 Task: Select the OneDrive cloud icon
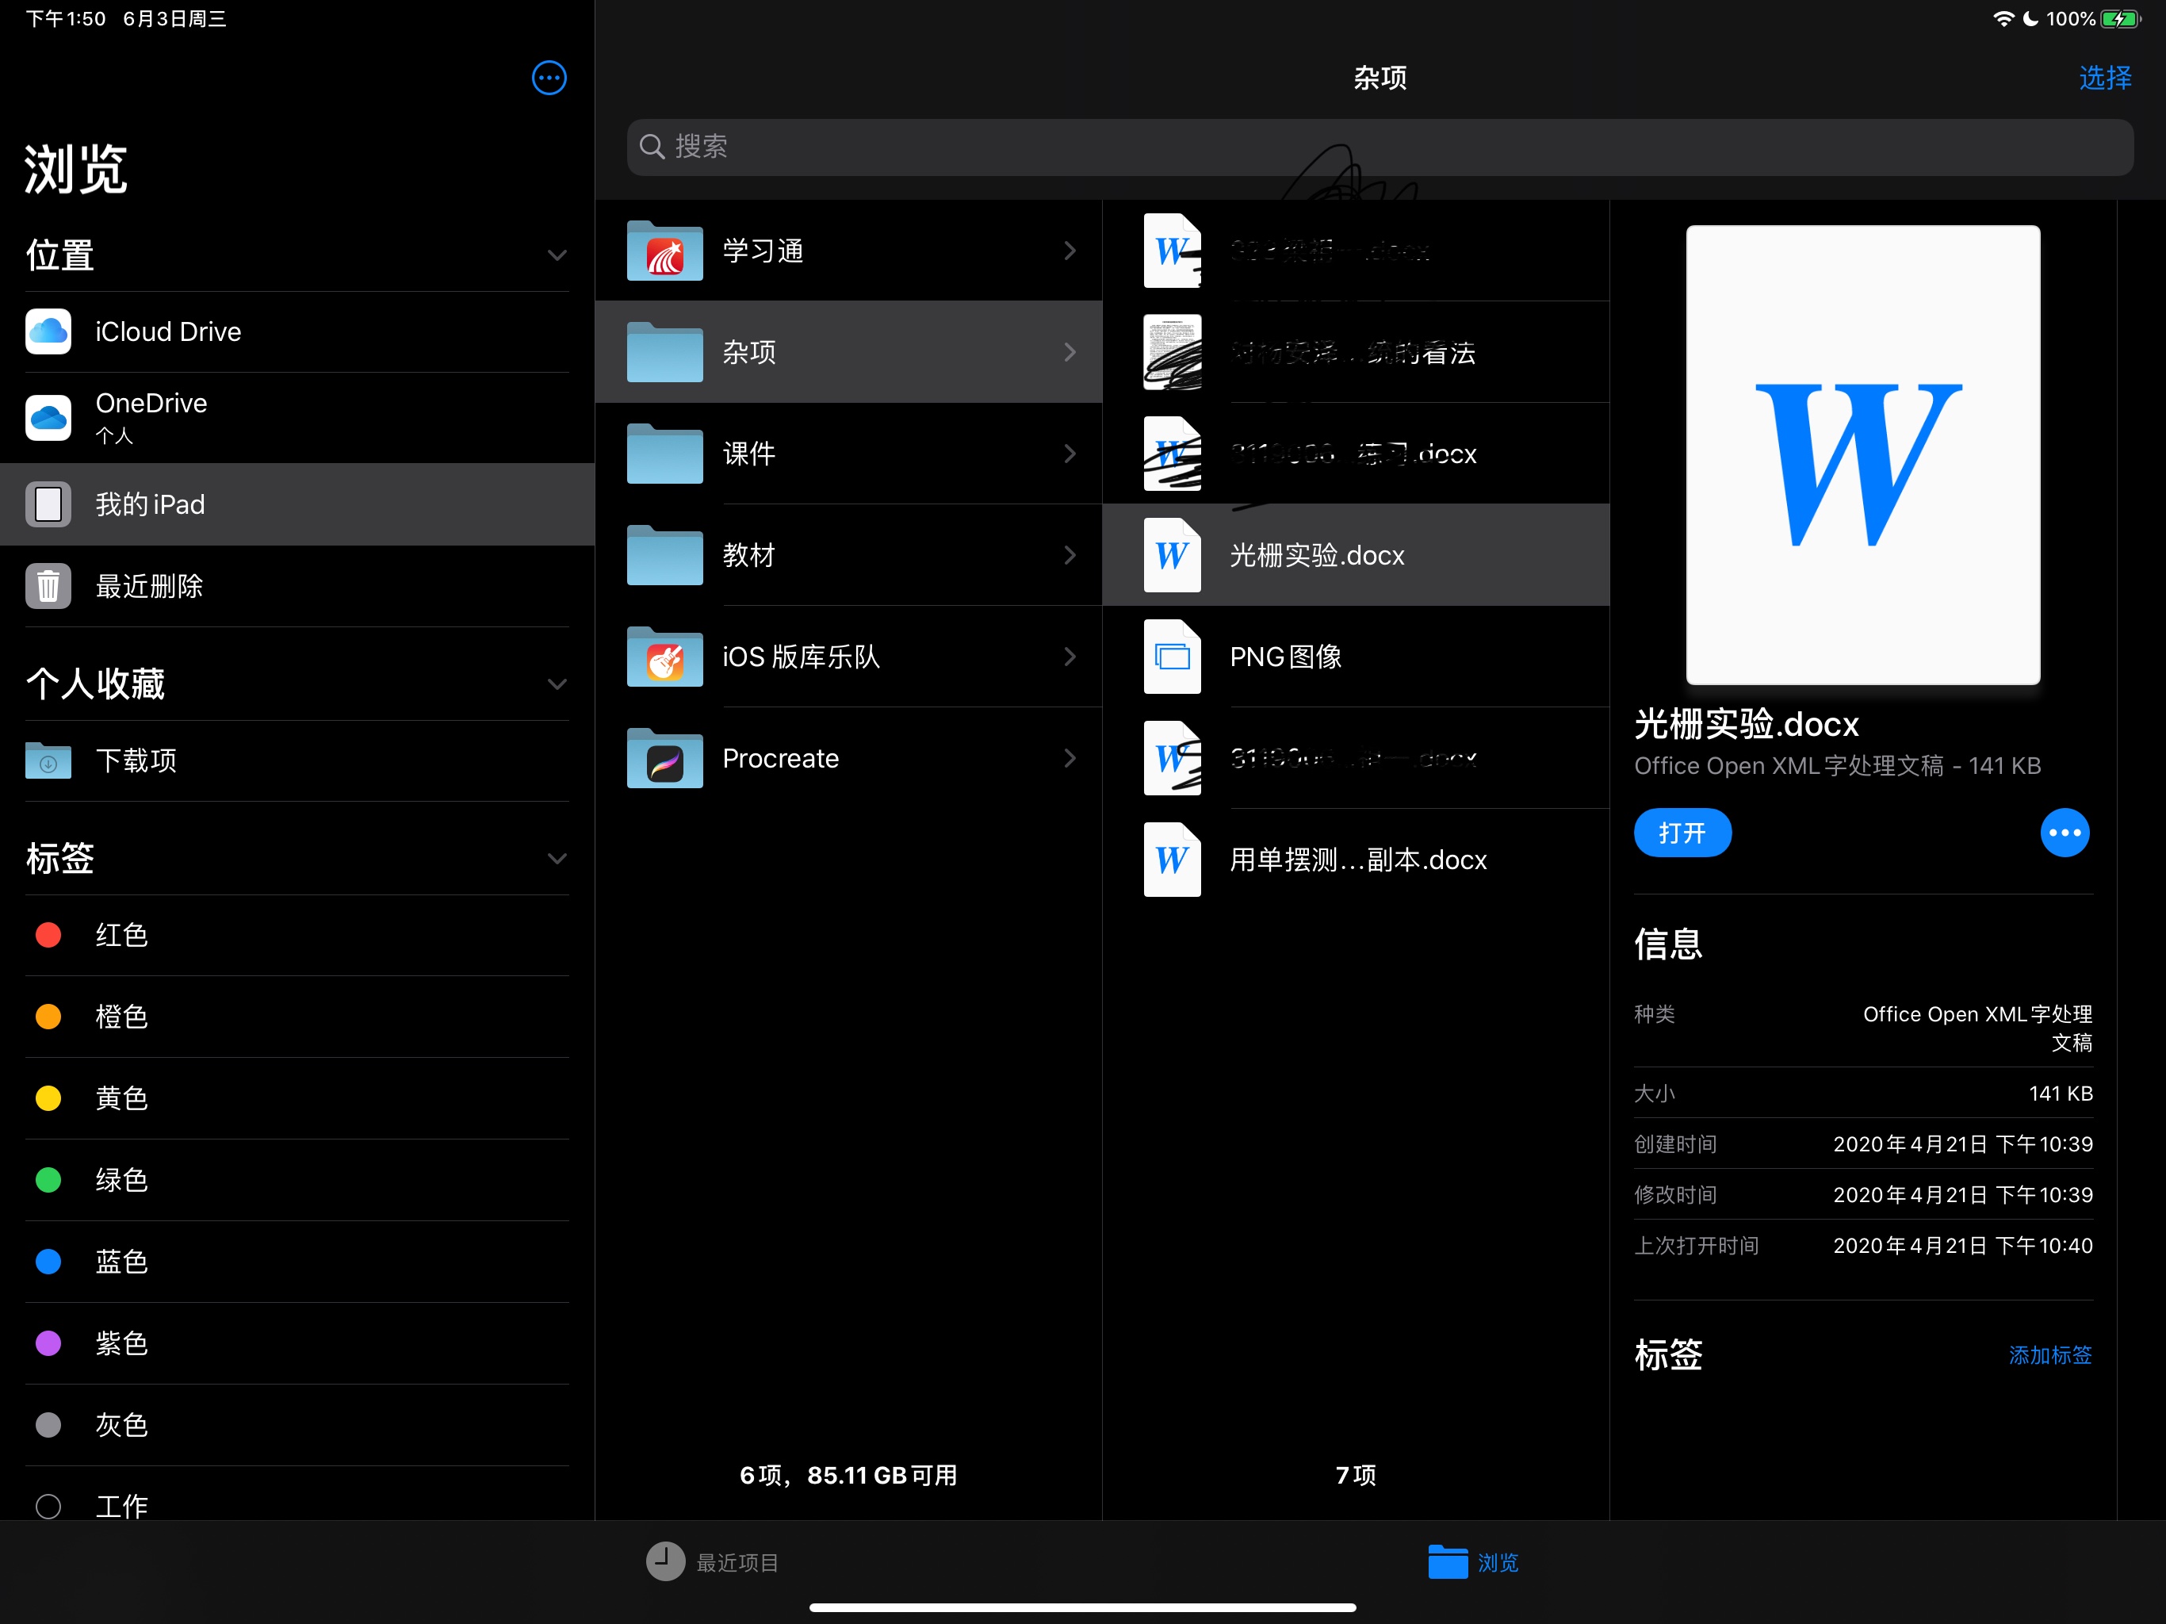tap(48, 417)
